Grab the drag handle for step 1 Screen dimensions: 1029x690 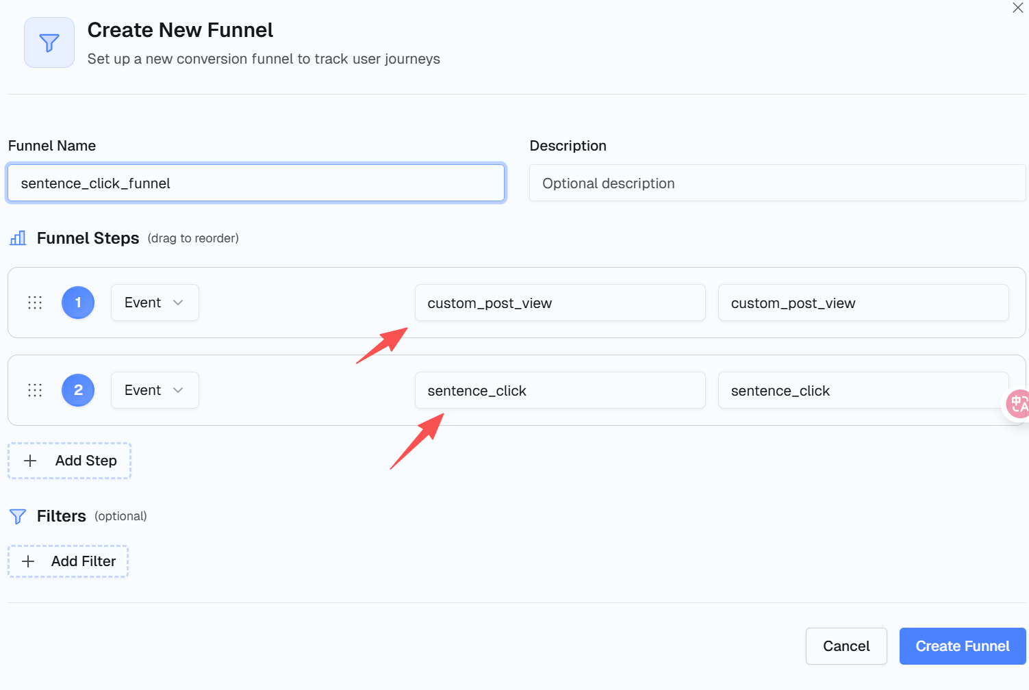click(35, 303)
